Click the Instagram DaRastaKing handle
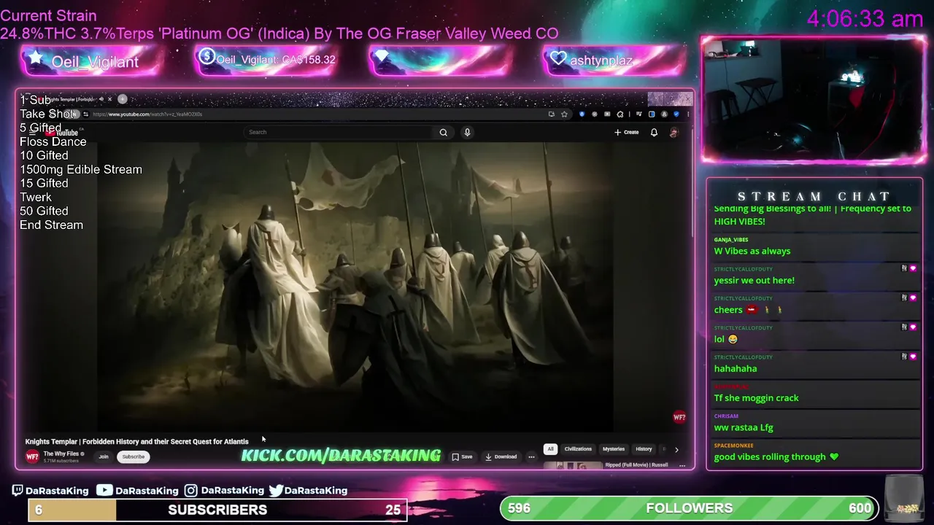This screenshot has height=525, width=934. pyautogui.click(x=232, y=490)
